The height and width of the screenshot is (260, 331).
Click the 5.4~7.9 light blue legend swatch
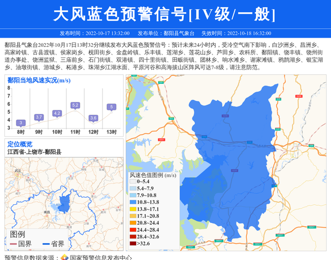pyautogui.click(x=132, y=189)
